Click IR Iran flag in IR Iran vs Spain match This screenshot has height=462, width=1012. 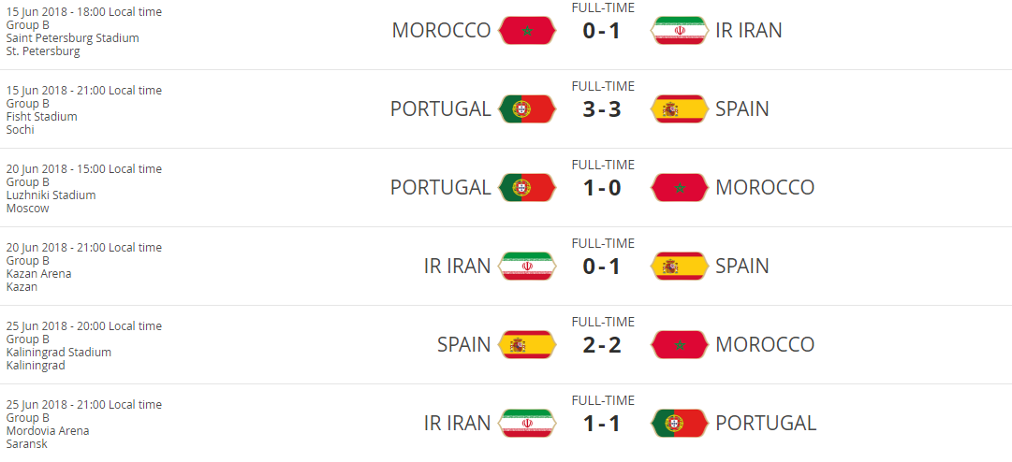coord(527,266)
